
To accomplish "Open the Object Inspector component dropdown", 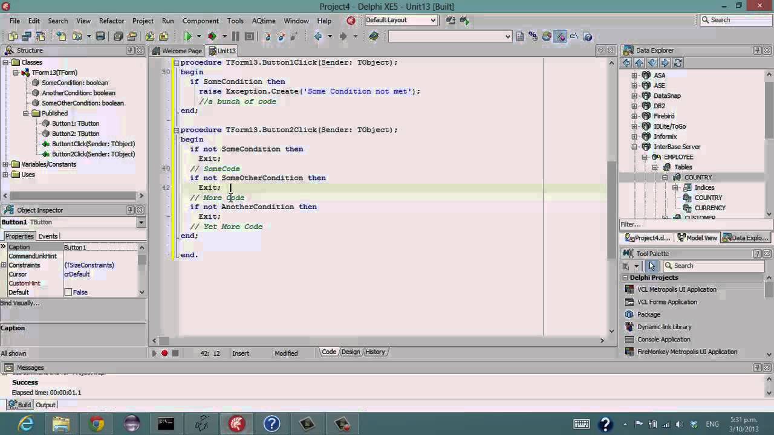I will (141, 222).
